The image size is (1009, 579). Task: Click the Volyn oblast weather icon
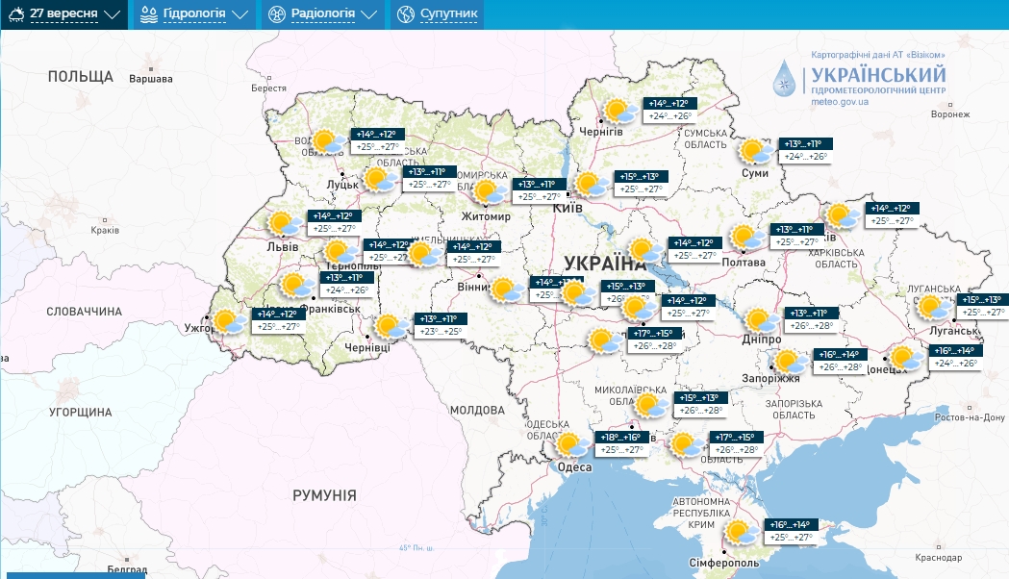[x=329, y=141]
